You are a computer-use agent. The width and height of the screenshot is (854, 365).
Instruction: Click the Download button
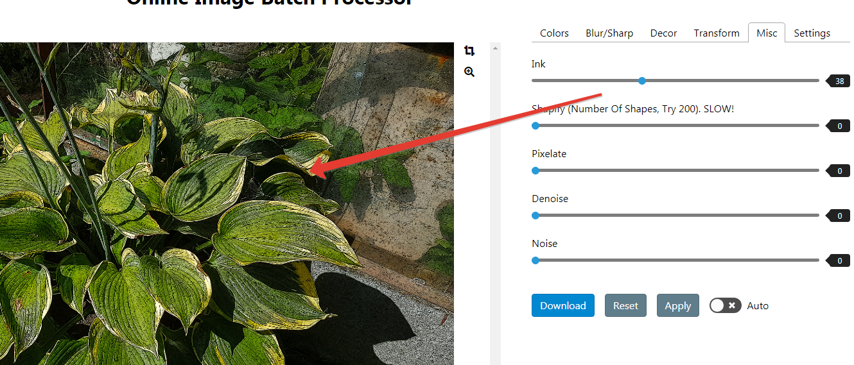562,305
